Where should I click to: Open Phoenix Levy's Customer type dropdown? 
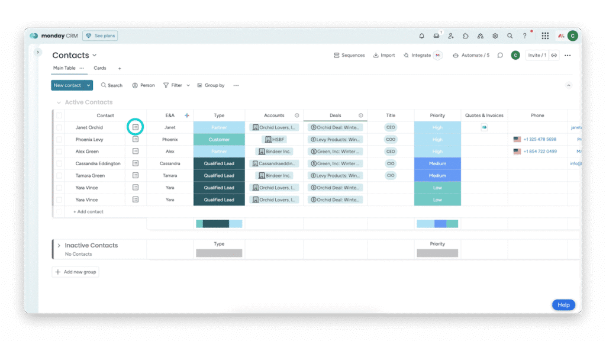tap(219, 139)
